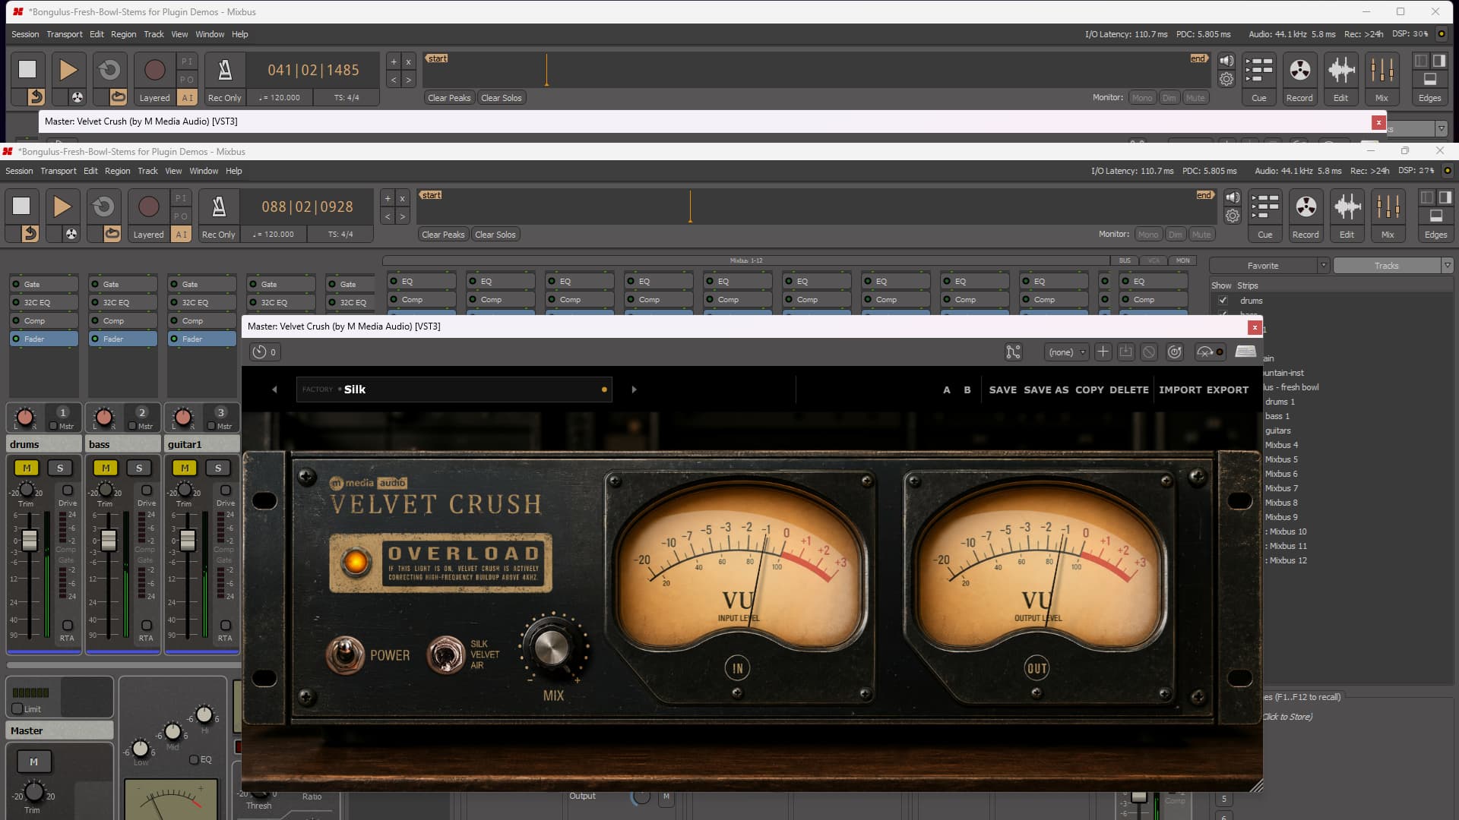Open the Transport menu in the front Mixbus window
The width and height of the screenshot is (1459, 820).
[x=59, y=171]
